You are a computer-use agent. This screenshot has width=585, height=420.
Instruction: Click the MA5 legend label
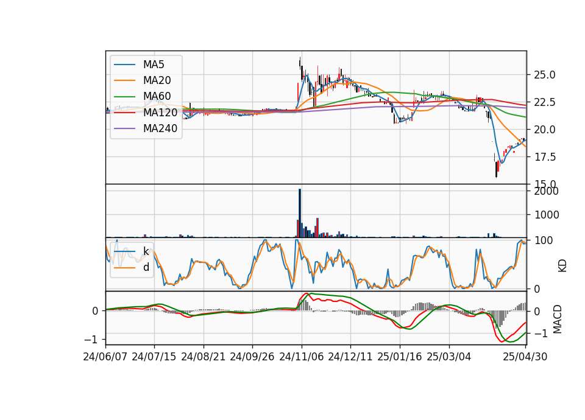[154, 65]
